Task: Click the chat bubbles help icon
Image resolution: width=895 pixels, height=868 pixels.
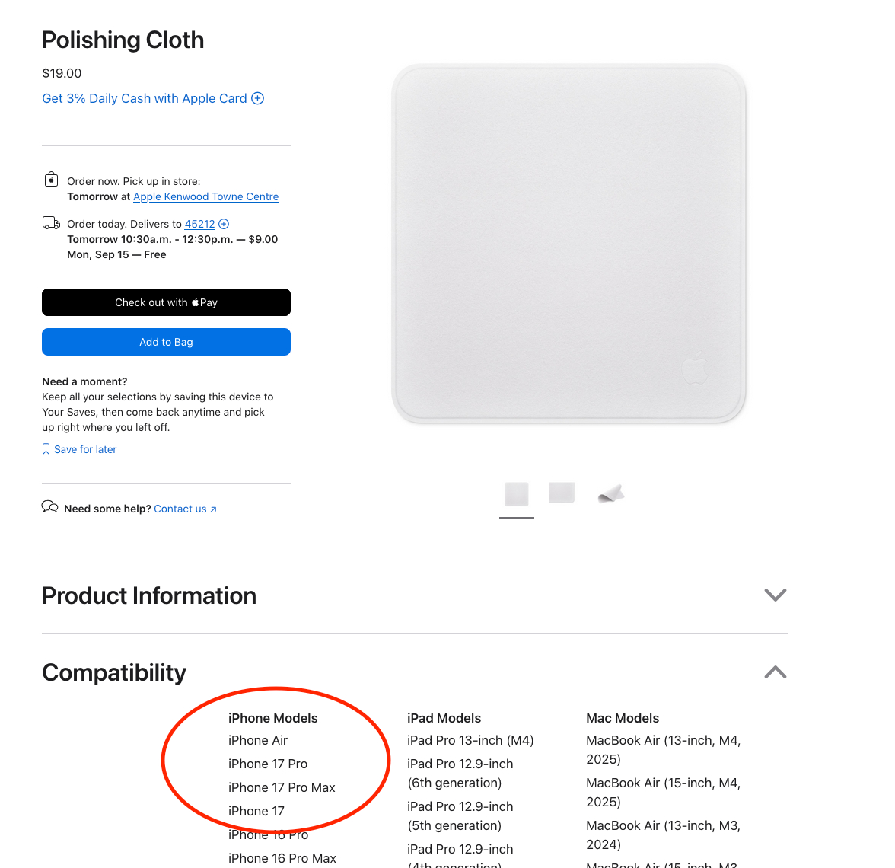Action: click(x=49, y=507)
